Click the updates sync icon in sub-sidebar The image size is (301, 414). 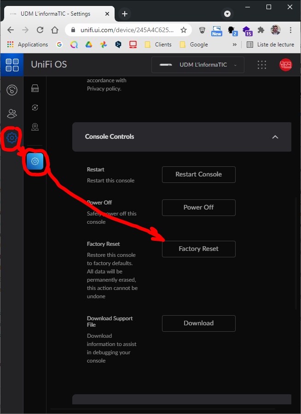pos(35,108)
